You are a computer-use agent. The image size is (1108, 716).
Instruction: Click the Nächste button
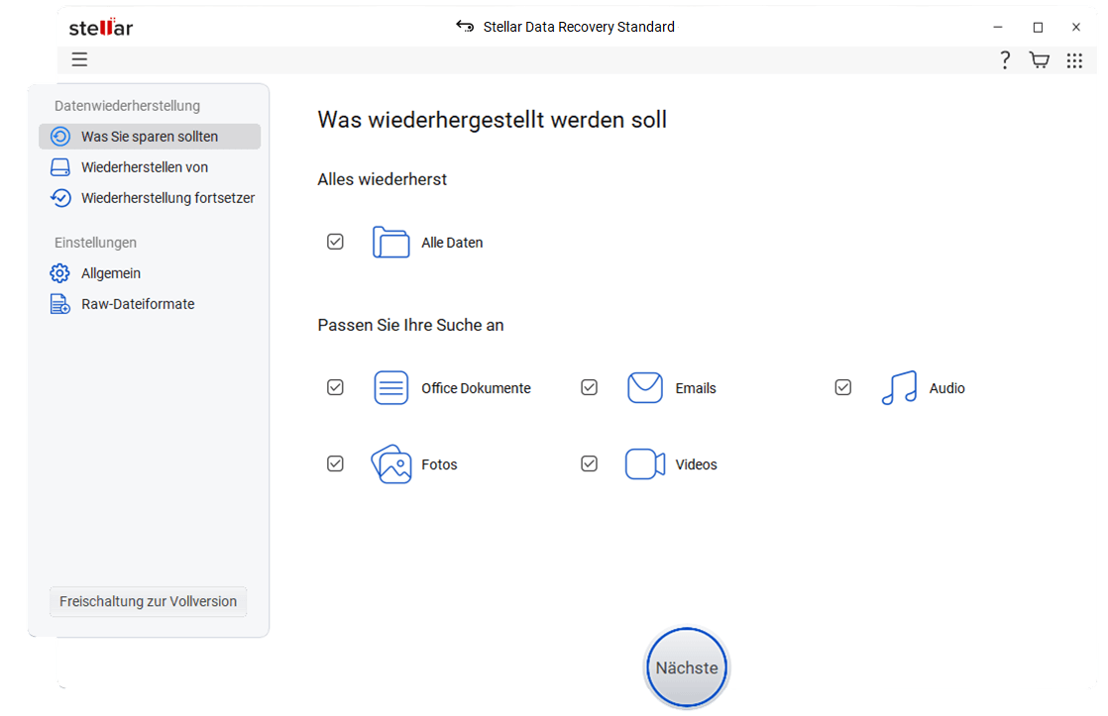click(686, 667)
